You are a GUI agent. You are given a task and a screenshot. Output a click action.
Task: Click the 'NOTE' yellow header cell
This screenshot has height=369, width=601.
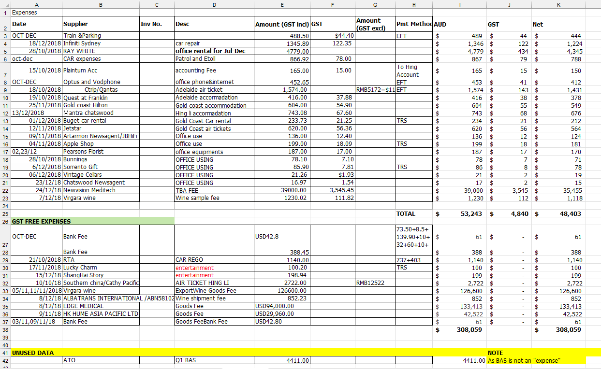coord(509,353)
